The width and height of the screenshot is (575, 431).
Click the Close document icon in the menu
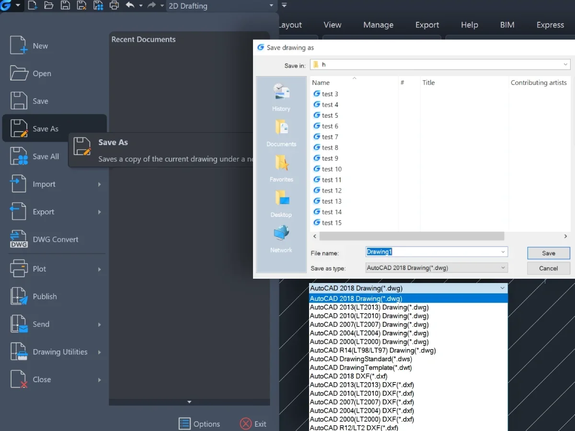pyautogui.click(x=19, y=379)
